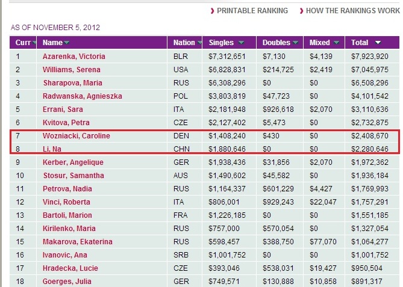Click Goerges, Julia in the last row
403x287 pixels.
pyautogui.click(x=67, y=282)
